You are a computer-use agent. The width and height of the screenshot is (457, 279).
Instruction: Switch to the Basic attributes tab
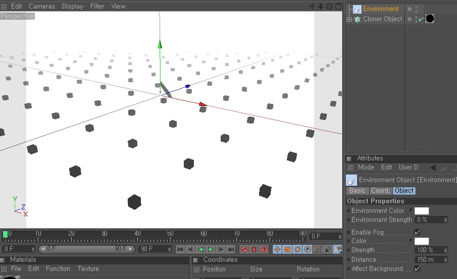coord(358,191)
